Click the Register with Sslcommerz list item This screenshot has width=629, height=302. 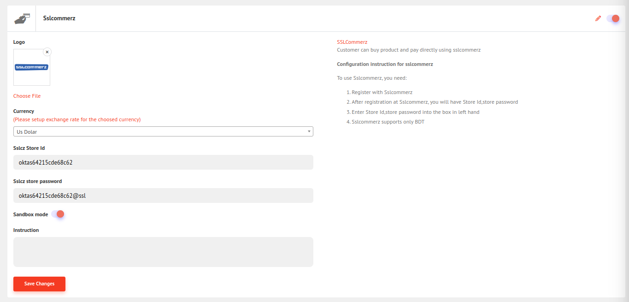pyautogui.click(x=382, y=92)
